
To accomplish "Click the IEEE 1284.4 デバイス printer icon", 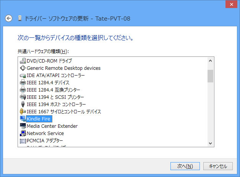I will (x=23, y=83).
